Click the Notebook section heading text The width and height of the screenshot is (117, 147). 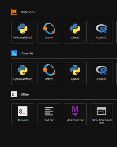[x=28, y=12]
